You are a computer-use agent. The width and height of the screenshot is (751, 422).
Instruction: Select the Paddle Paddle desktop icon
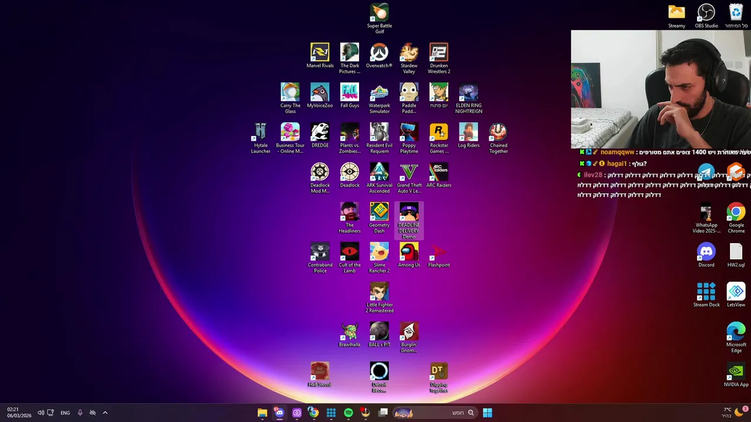409,98
